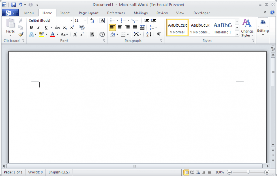Viewport: 277px width, 176px height.
Task: Expand the Styles gallery More arrow
Action: click(237, 34)
